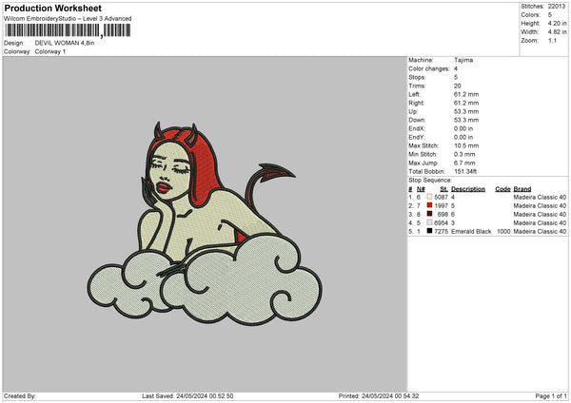Click the 'Colorway 1' value
The height and width of the screenshot is (403, 571).
click(50, 51)
